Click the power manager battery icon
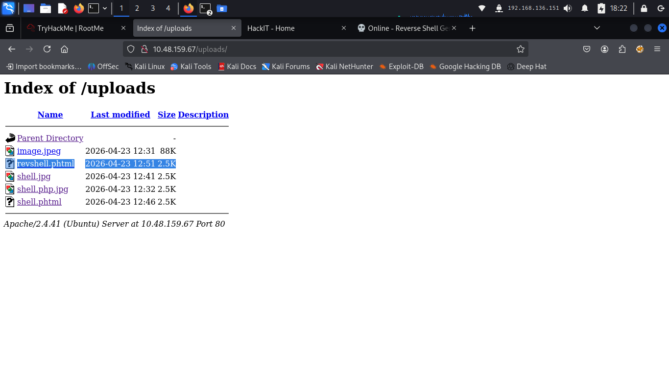The image size is (669, 376). click(601, 8)
